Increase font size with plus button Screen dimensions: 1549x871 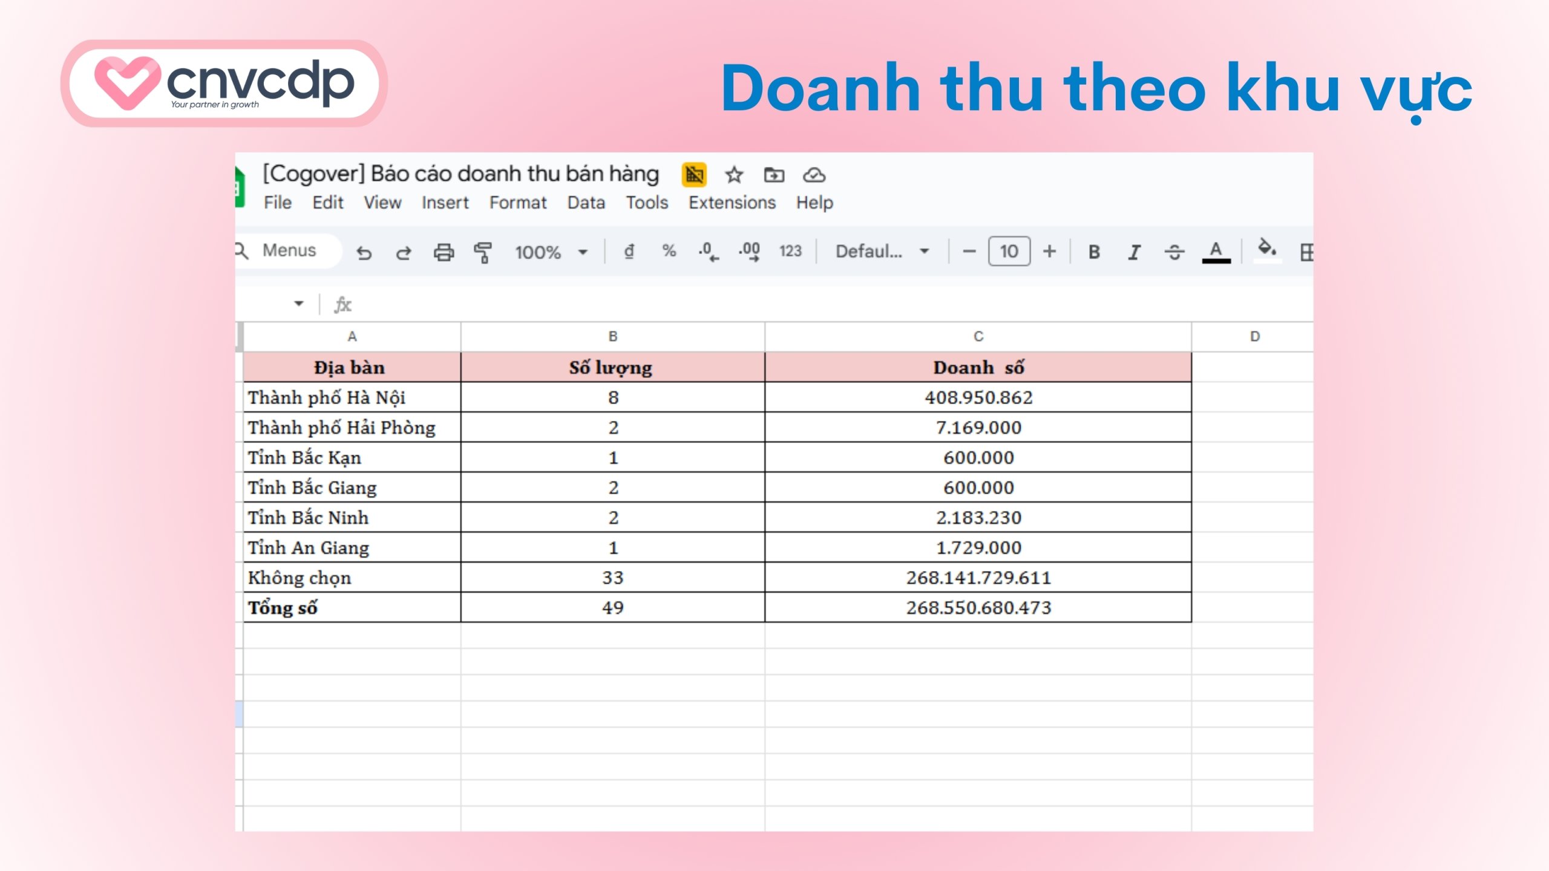tap(1050, 252)
